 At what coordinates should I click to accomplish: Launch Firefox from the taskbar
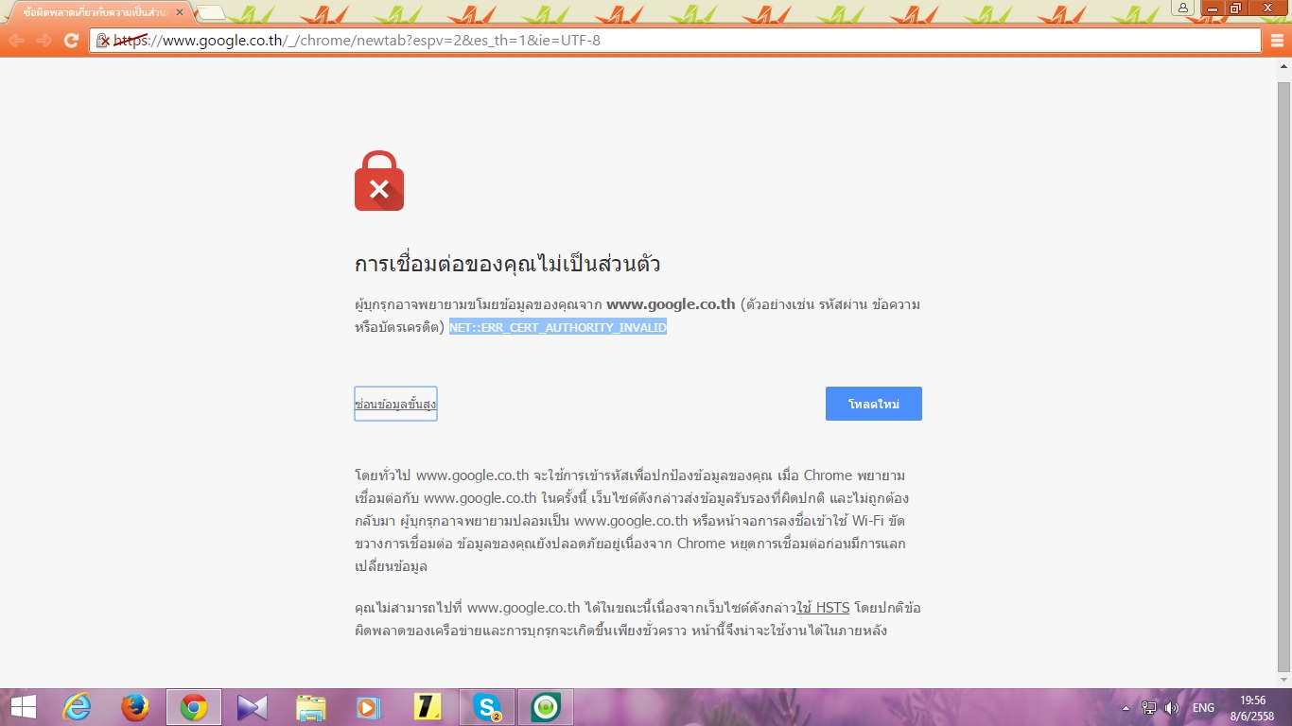135,707
